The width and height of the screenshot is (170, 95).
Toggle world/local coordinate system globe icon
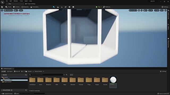click(x=139, y=10)
